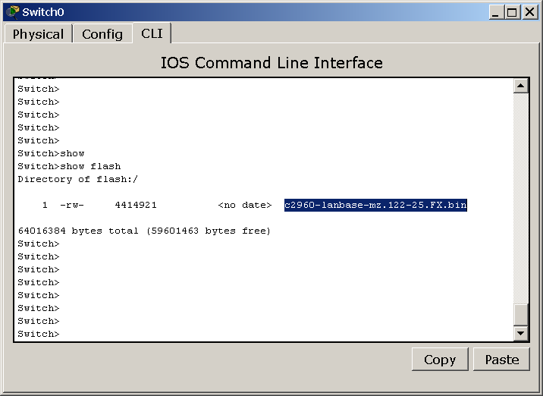Select the CLI tab
Viewport: 543px width, 396px height.
point(152,33)
